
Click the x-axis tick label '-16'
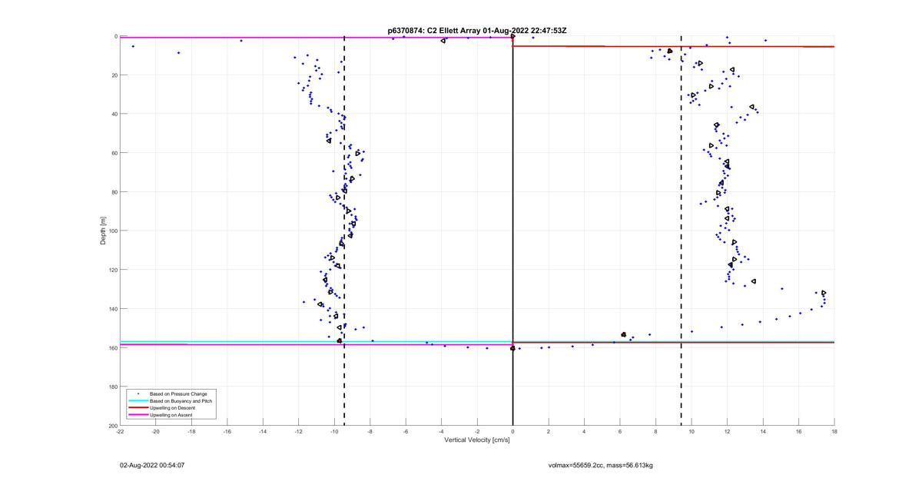click(x=227, y=432)
